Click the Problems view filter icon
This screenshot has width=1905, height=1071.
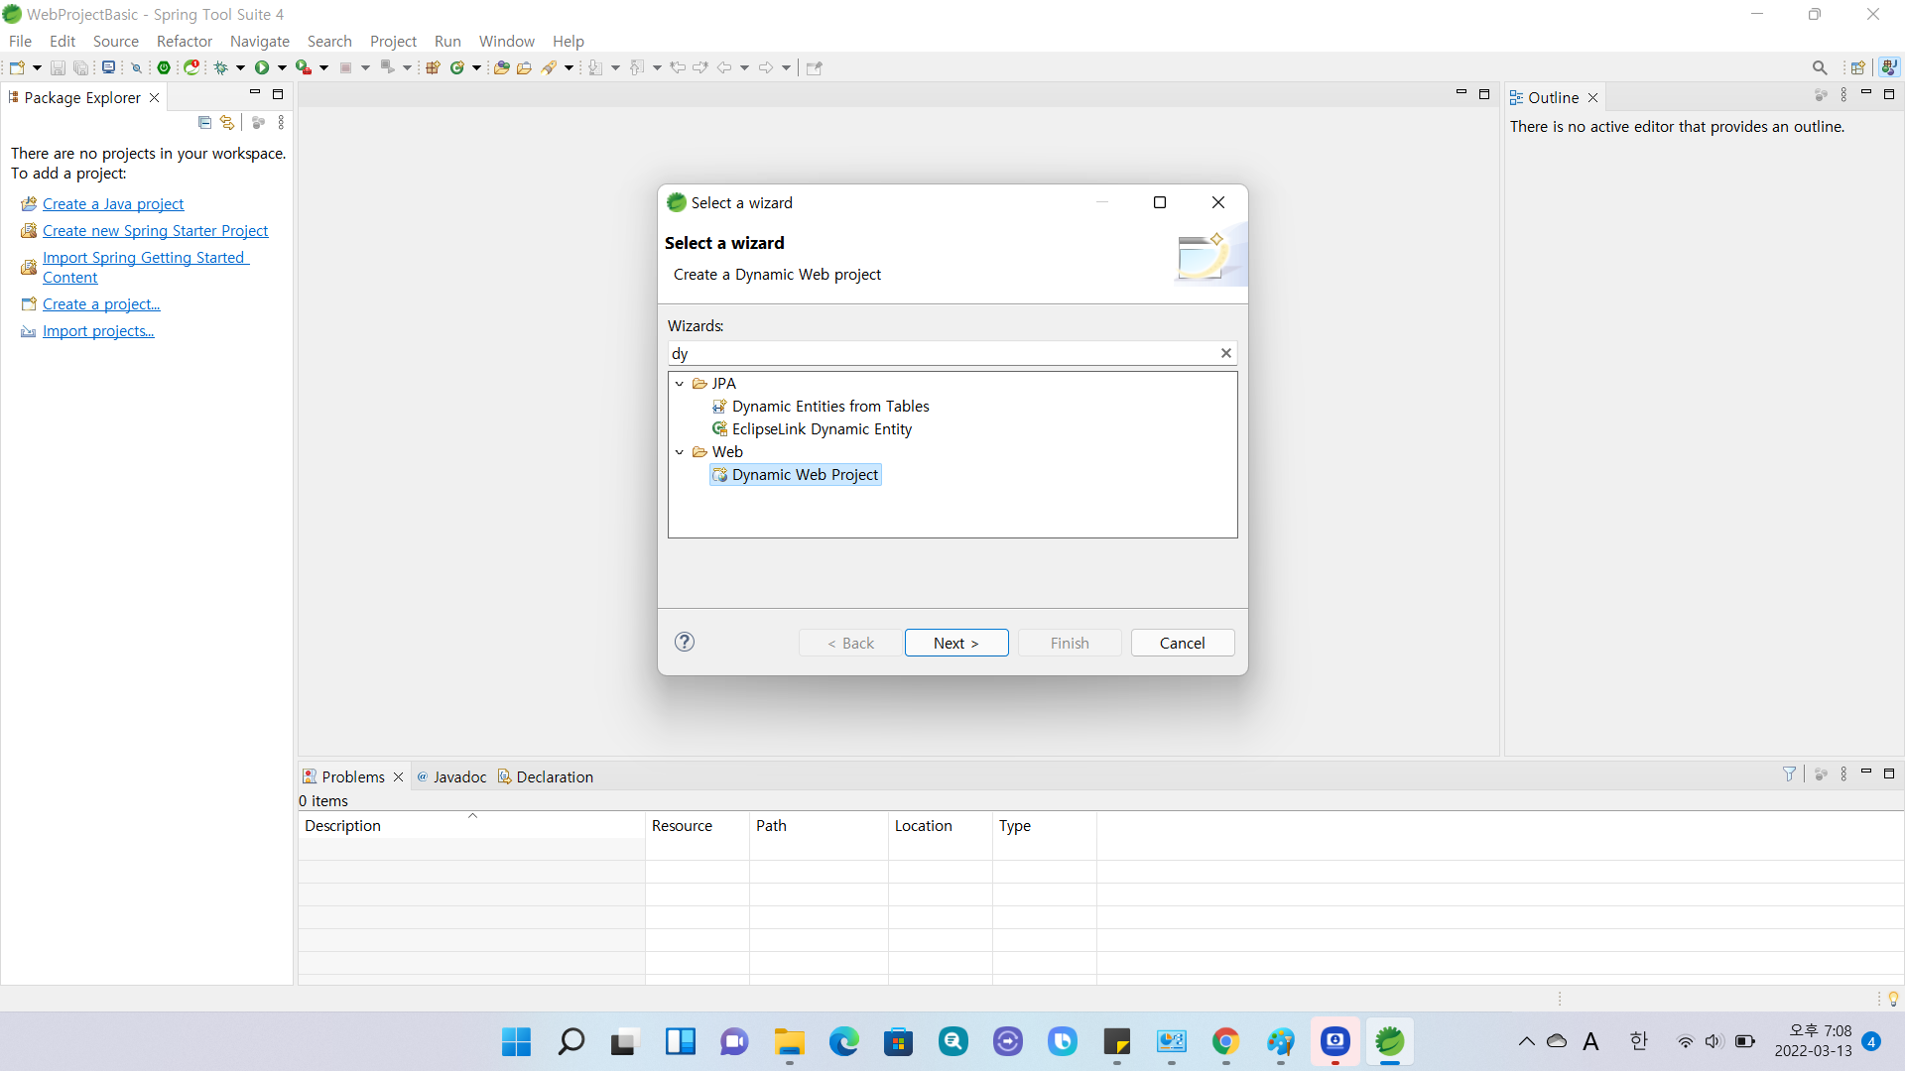tap(1789, 774)
